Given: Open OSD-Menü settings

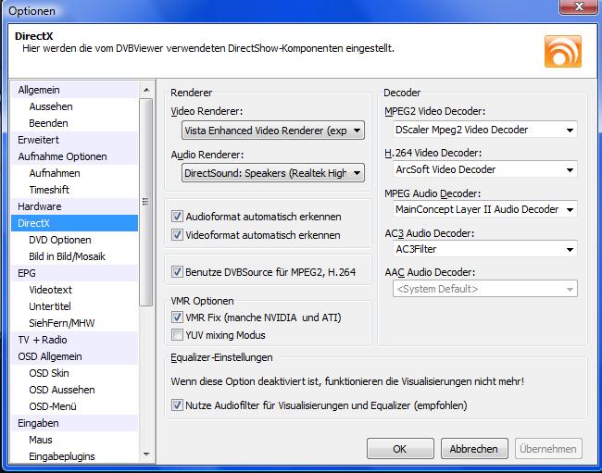Looking at the screenshot, I should pos(74,406).
